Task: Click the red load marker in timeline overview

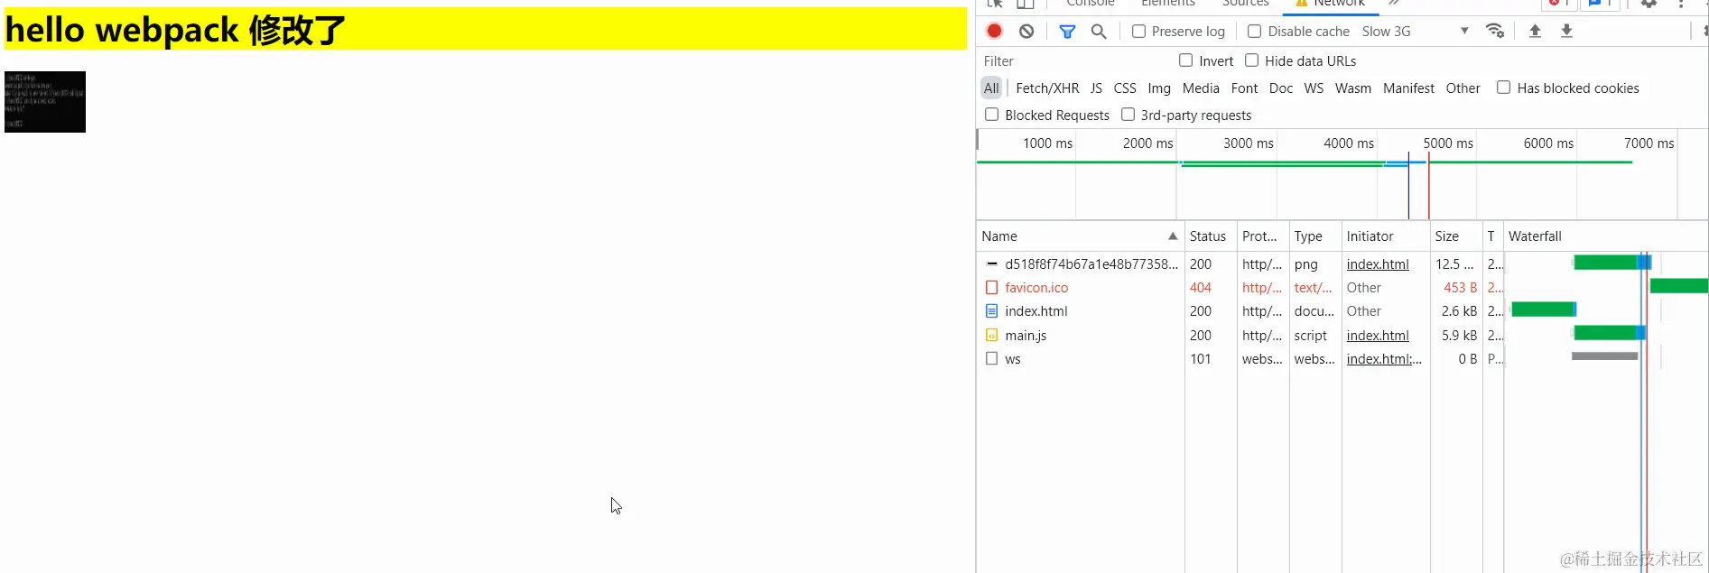Action: pos(1428,185)
